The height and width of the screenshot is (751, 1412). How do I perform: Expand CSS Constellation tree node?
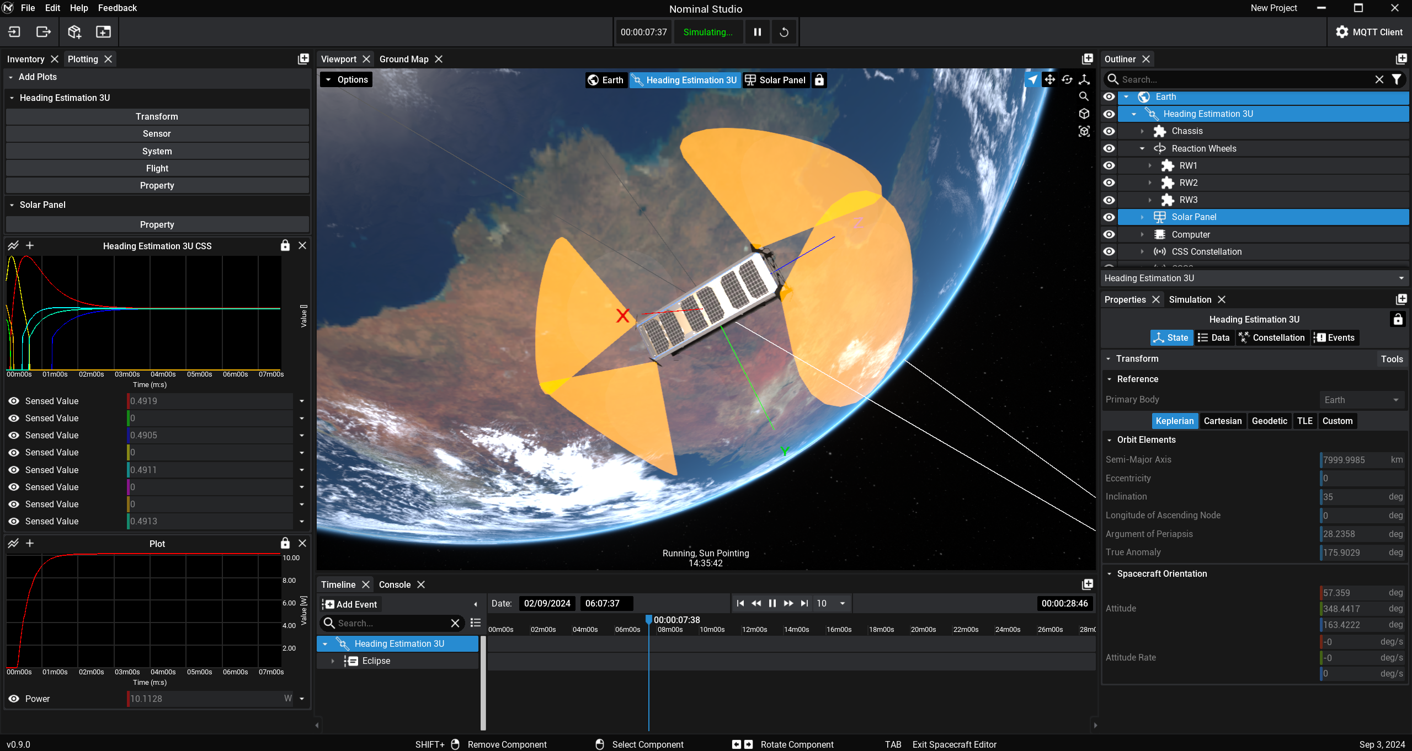pos(1142,251)
